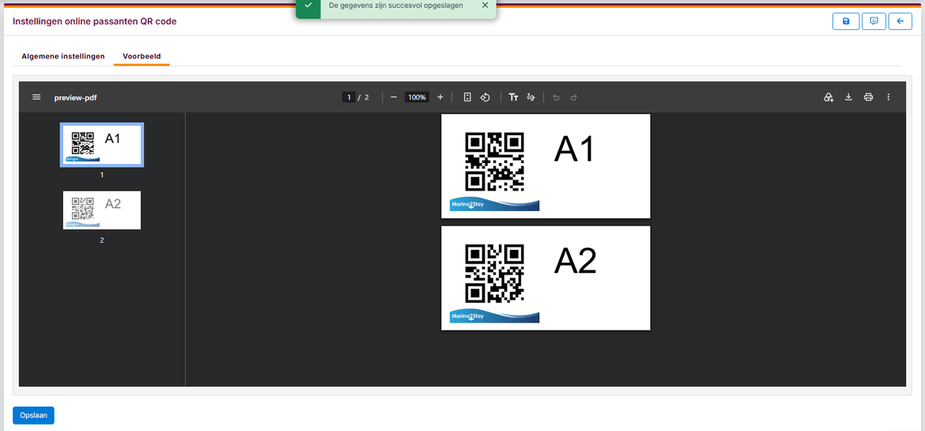Click the A2 QR code in the preview
Image resolution: width=925 pixels, height=431 pixels.
(x=494, y=274)
